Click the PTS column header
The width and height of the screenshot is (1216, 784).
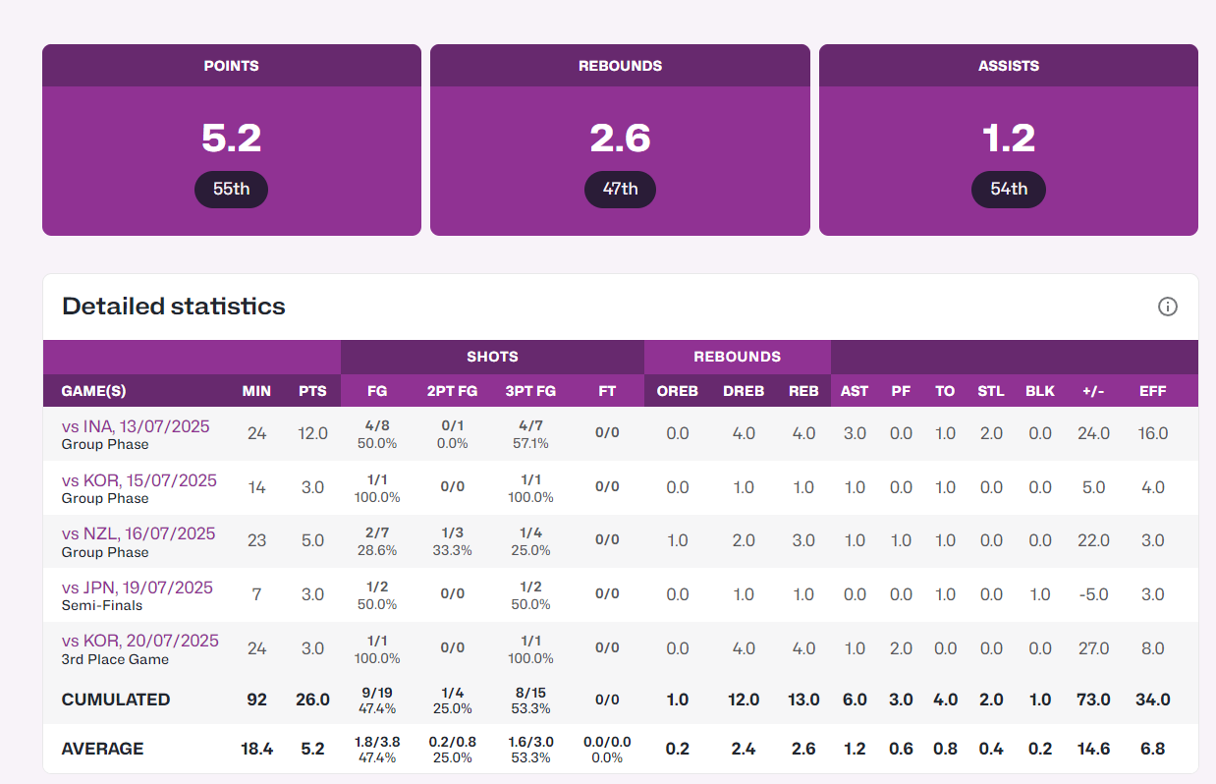pos(312,391)
